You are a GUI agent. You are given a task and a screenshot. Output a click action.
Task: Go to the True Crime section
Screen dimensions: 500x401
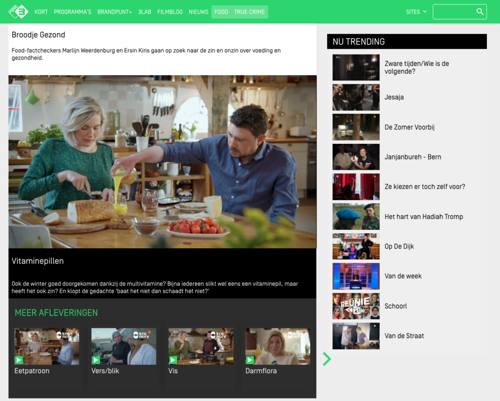(x=249, y=12)
